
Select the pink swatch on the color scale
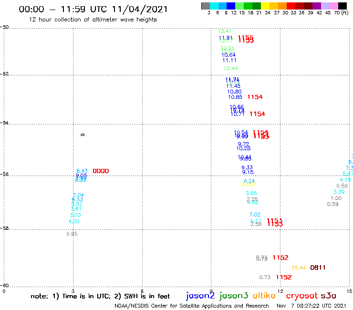334,6
